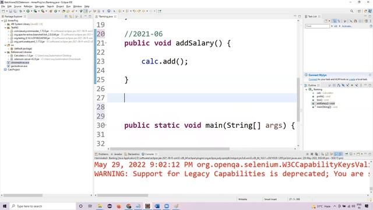
Task: Click the editor vertical scrollbar thumb
Action: pos(298,100)
